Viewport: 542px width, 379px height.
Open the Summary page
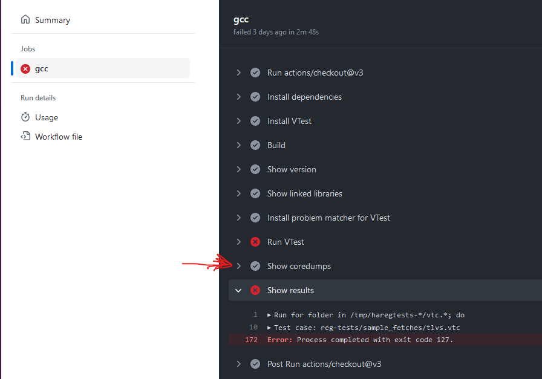coord(51,19)
